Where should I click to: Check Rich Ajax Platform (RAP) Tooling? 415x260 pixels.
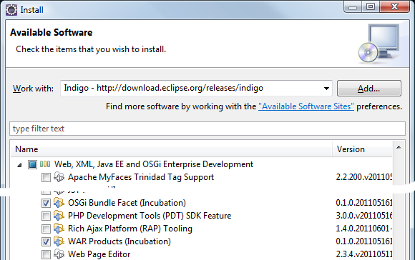[46, 229]
